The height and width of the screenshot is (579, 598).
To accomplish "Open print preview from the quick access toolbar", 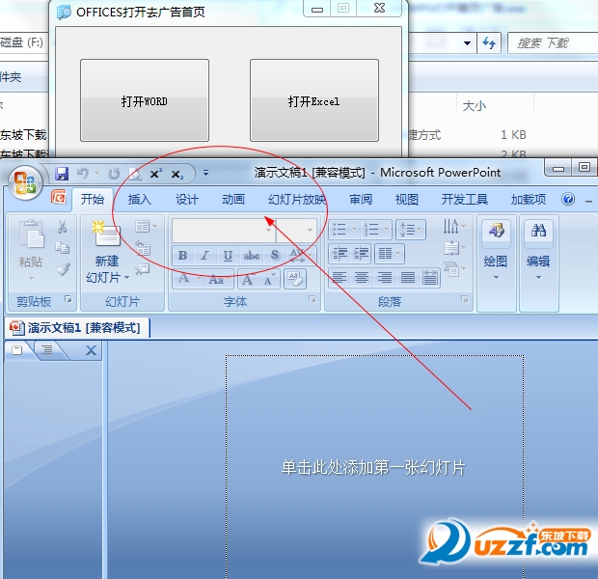I will (135, 174).
